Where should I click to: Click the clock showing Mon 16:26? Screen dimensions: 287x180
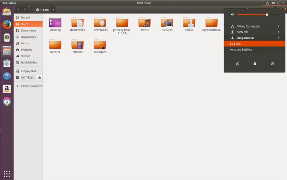tap(143, 3)
